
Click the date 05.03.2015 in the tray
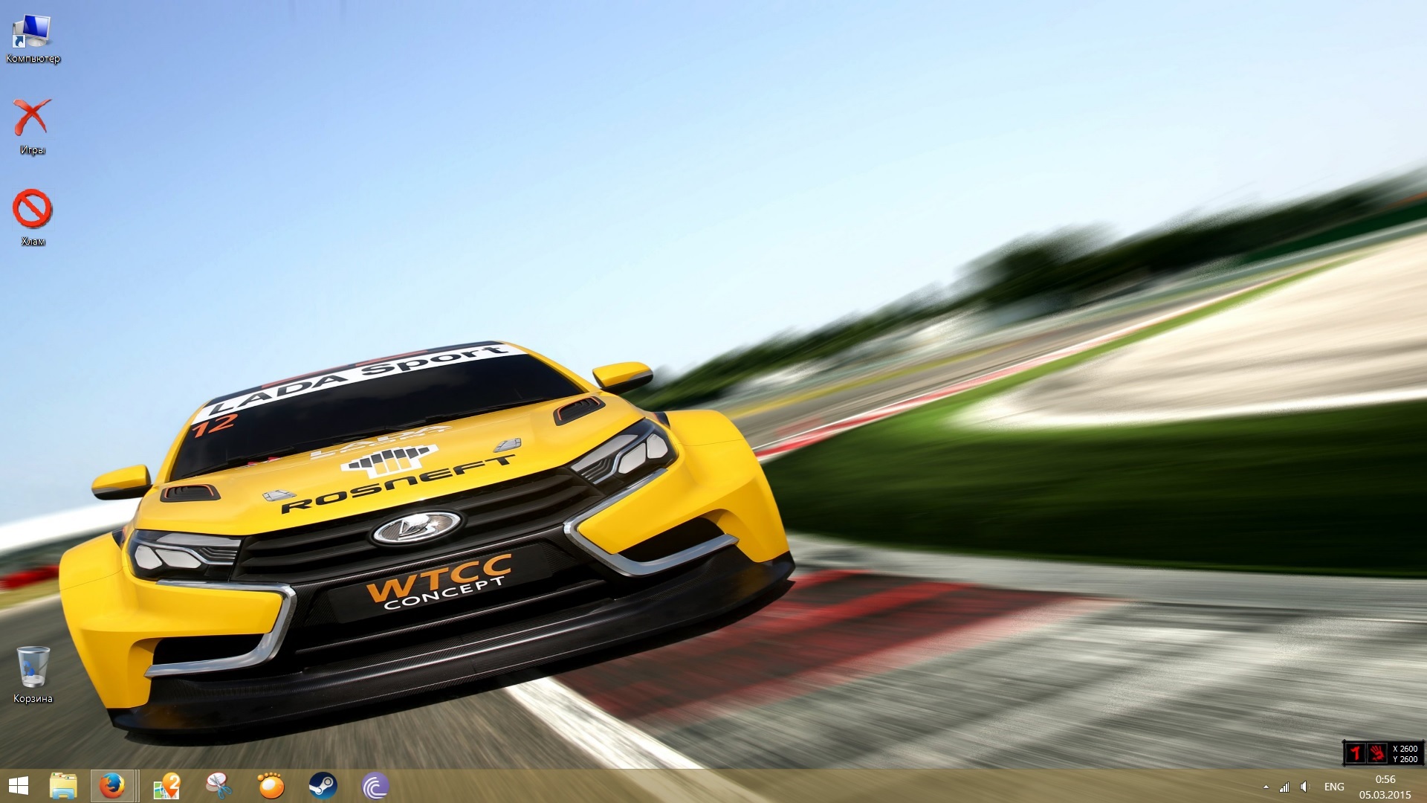[x=1385, y=795]
